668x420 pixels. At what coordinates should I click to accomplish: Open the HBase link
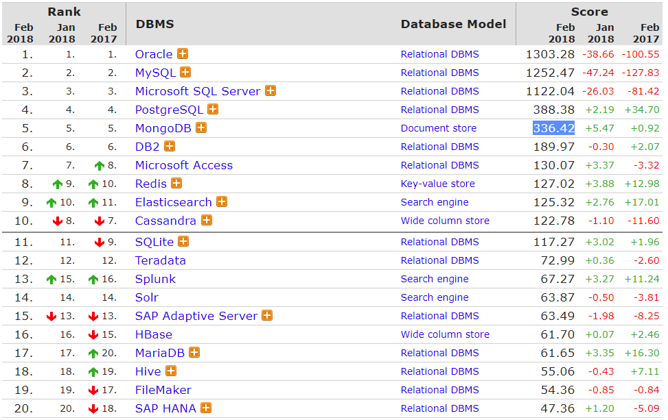coord(154,334)
